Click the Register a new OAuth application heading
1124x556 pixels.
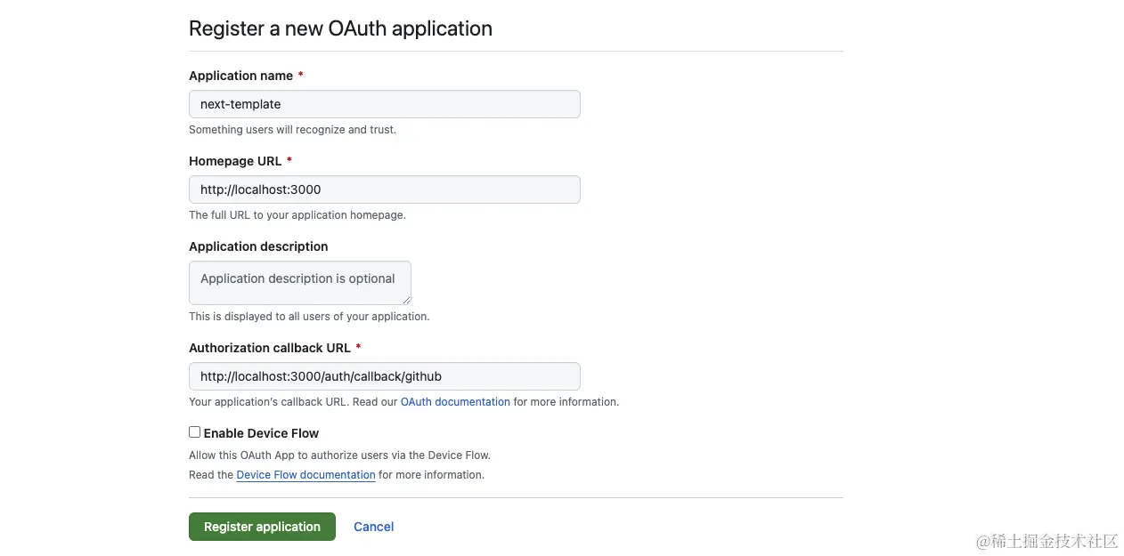(x=340, y=28)
